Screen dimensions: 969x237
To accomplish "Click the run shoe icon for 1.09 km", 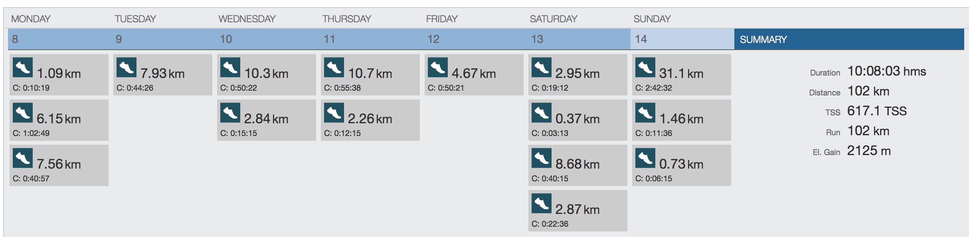I will pos(23,68).
